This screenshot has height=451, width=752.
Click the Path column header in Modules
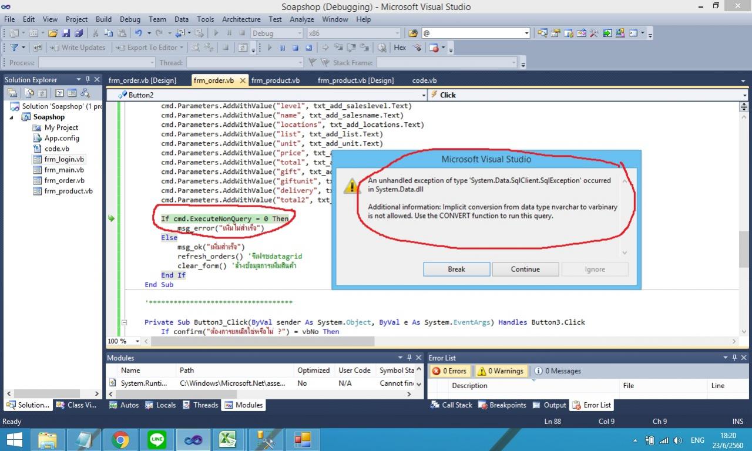[x=235, y=371]
